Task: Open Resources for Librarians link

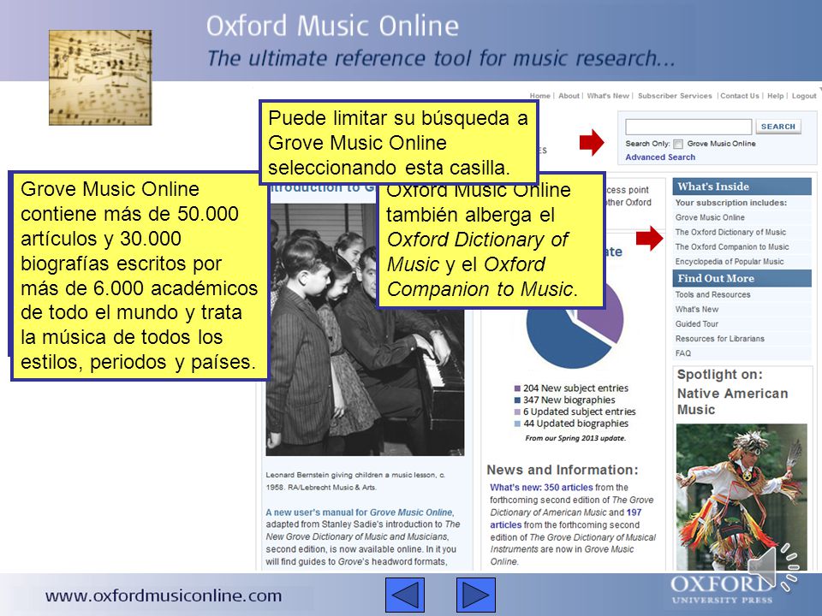Action: point(720,339)
